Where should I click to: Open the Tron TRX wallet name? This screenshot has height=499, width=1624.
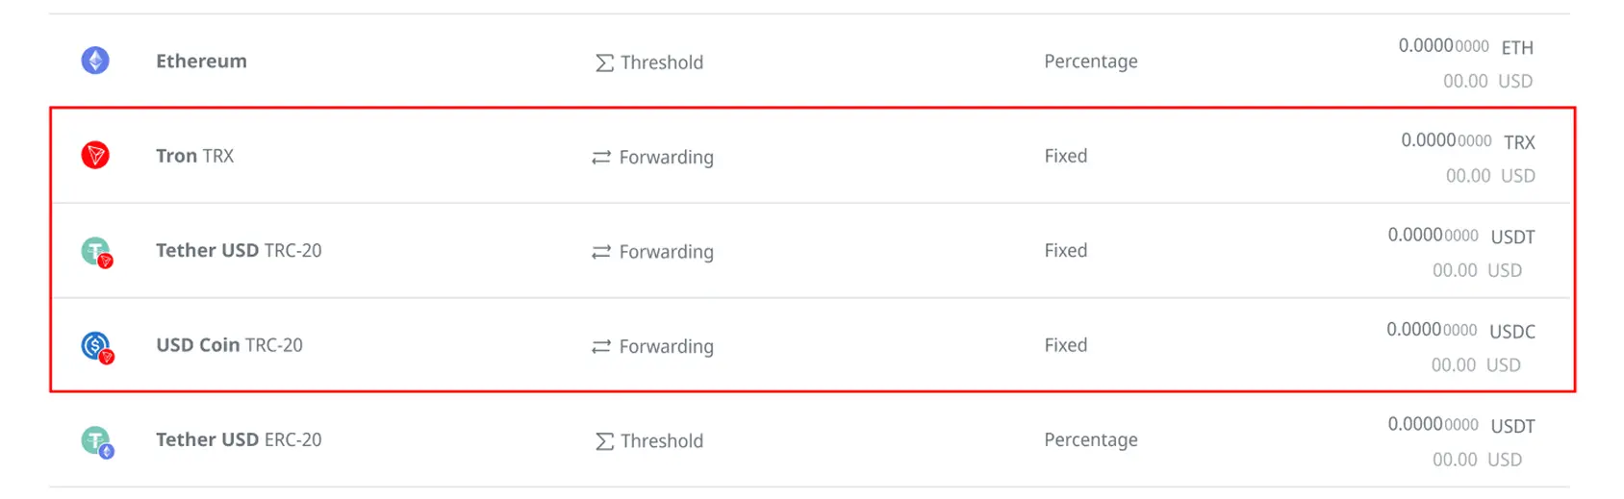pos(194,156)
